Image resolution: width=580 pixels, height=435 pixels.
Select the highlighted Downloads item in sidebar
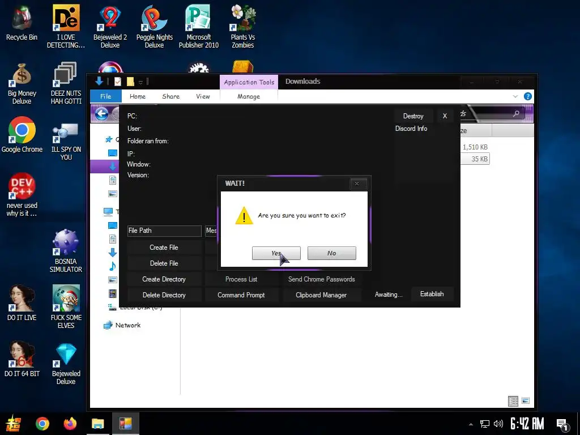tap(105, 167)
